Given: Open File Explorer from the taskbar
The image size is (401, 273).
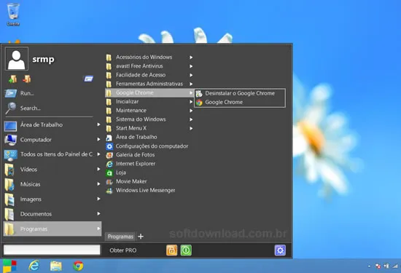Looking at the screenshot, I should pyautogui.click(x=56, y=266).
